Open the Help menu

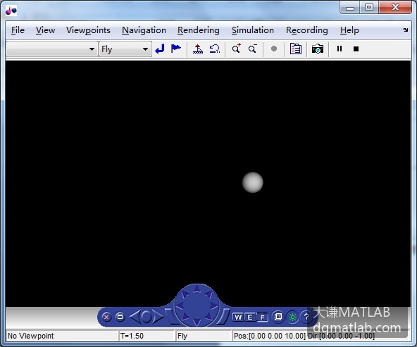pos(349,30)
